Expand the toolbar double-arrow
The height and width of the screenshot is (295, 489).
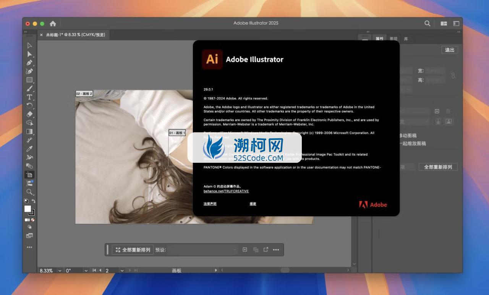(x=26, y=32)
